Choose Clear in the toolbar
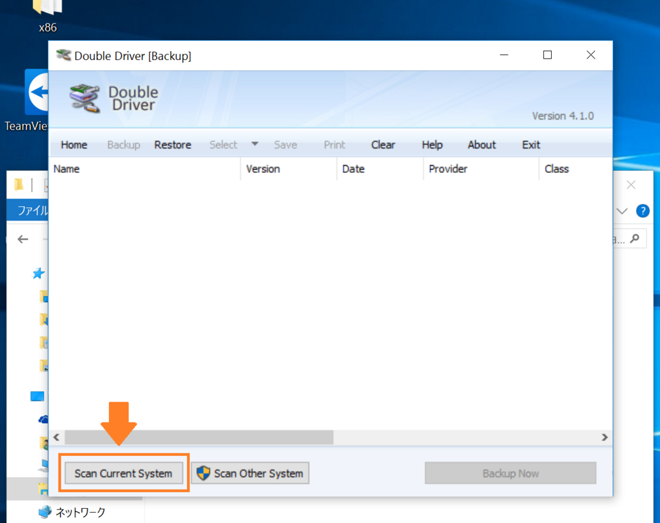Viewport: 660px width, 523px height. click(x=383, y=145)
